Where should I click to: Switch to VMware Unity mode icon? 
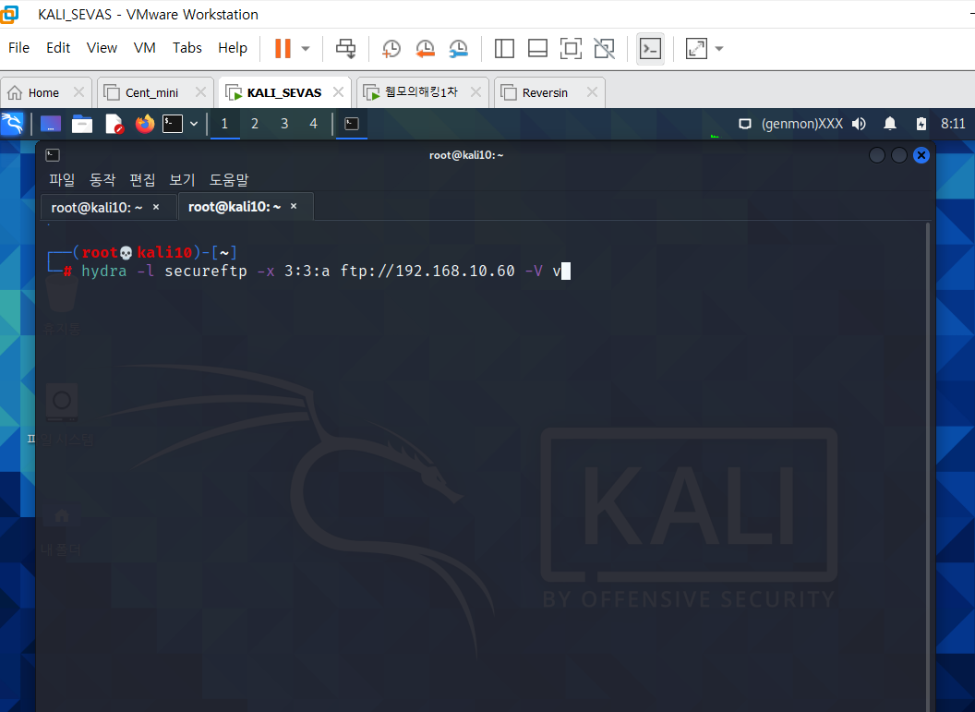coord(605,49)
